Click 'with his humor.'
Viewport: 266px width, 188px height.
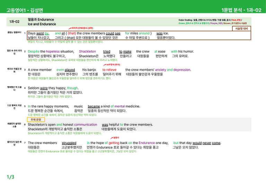[183, 52]
